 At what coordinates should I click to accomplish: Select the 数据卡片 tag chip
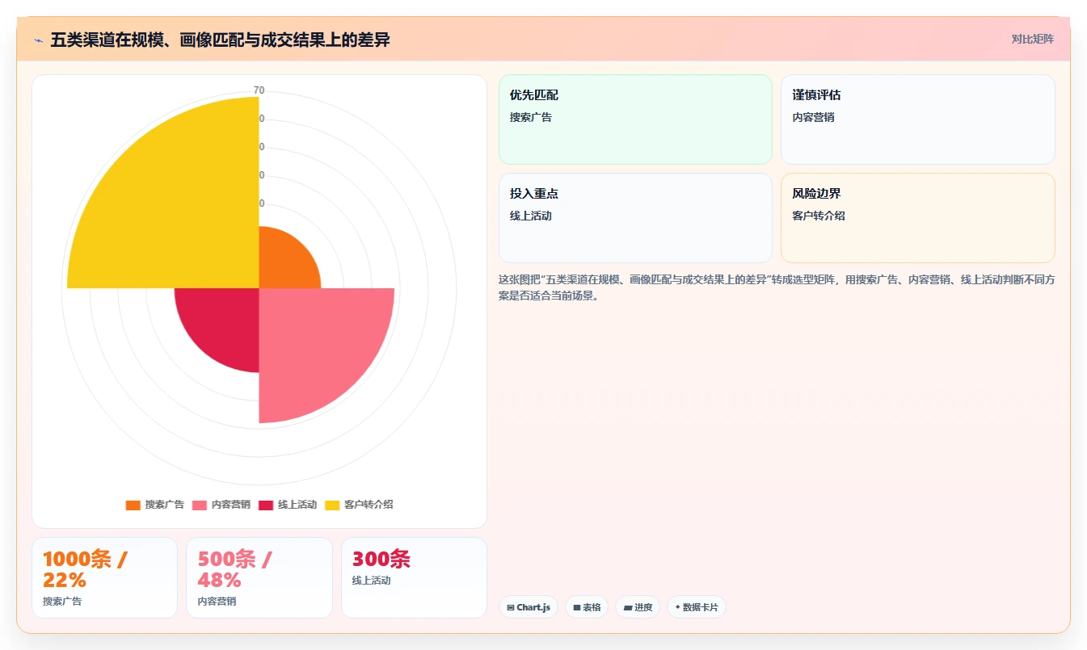(697, 607)
